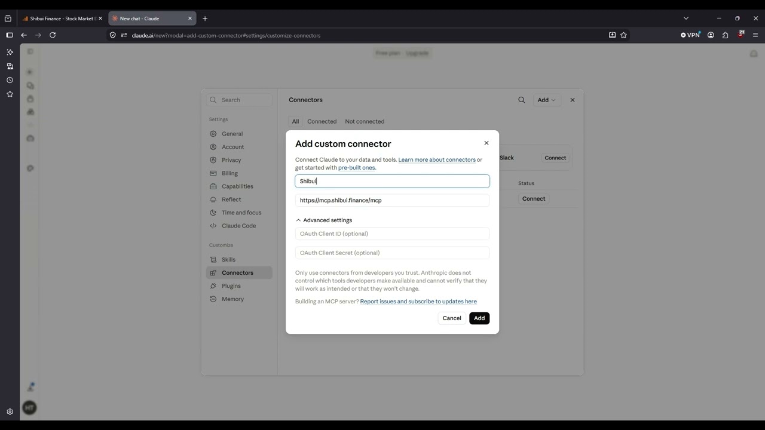Open the VPN toolbar button
Image resolution: width=765 pixels, height=430 pixels.
pos(690,35)
